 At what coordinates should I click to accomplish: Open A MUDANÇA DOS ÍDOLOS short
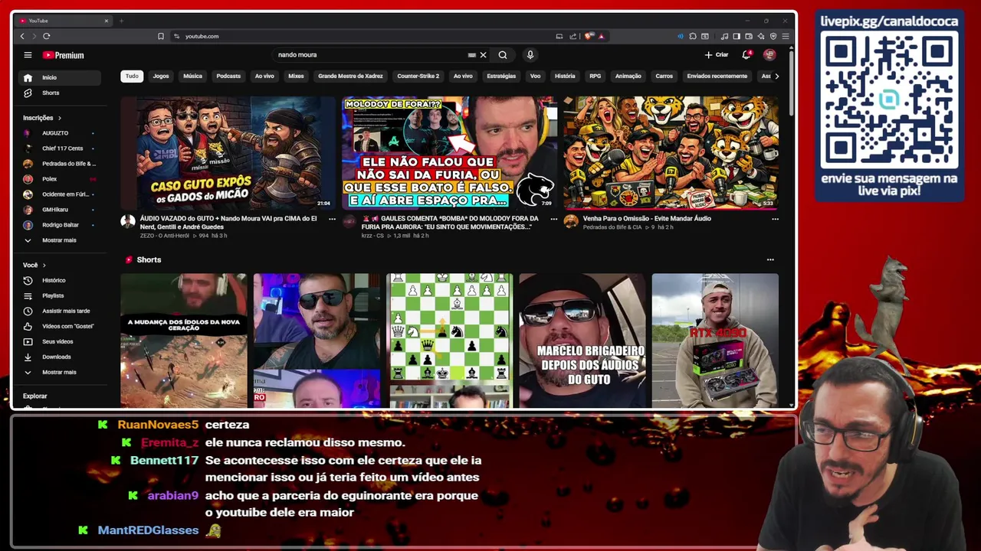(184, 341)
